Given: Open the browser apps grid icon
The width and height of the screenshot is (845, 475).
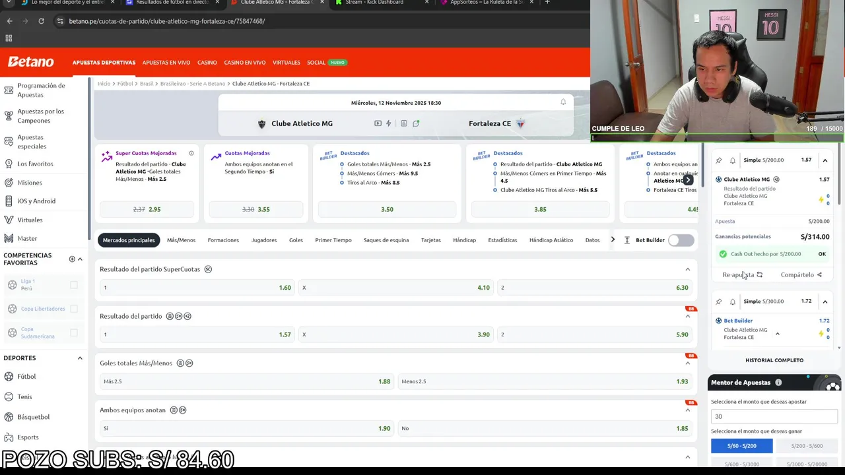Looking at the screenshot, I should tap(9, 38).
